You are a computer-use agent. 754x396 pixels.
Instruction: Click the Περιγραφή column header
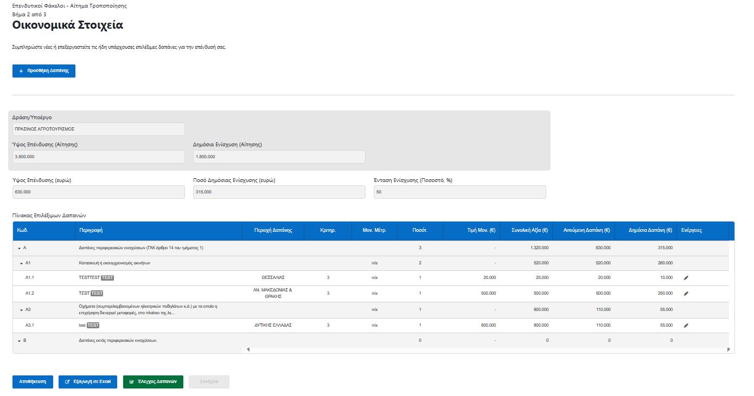(x=158, y=230)
